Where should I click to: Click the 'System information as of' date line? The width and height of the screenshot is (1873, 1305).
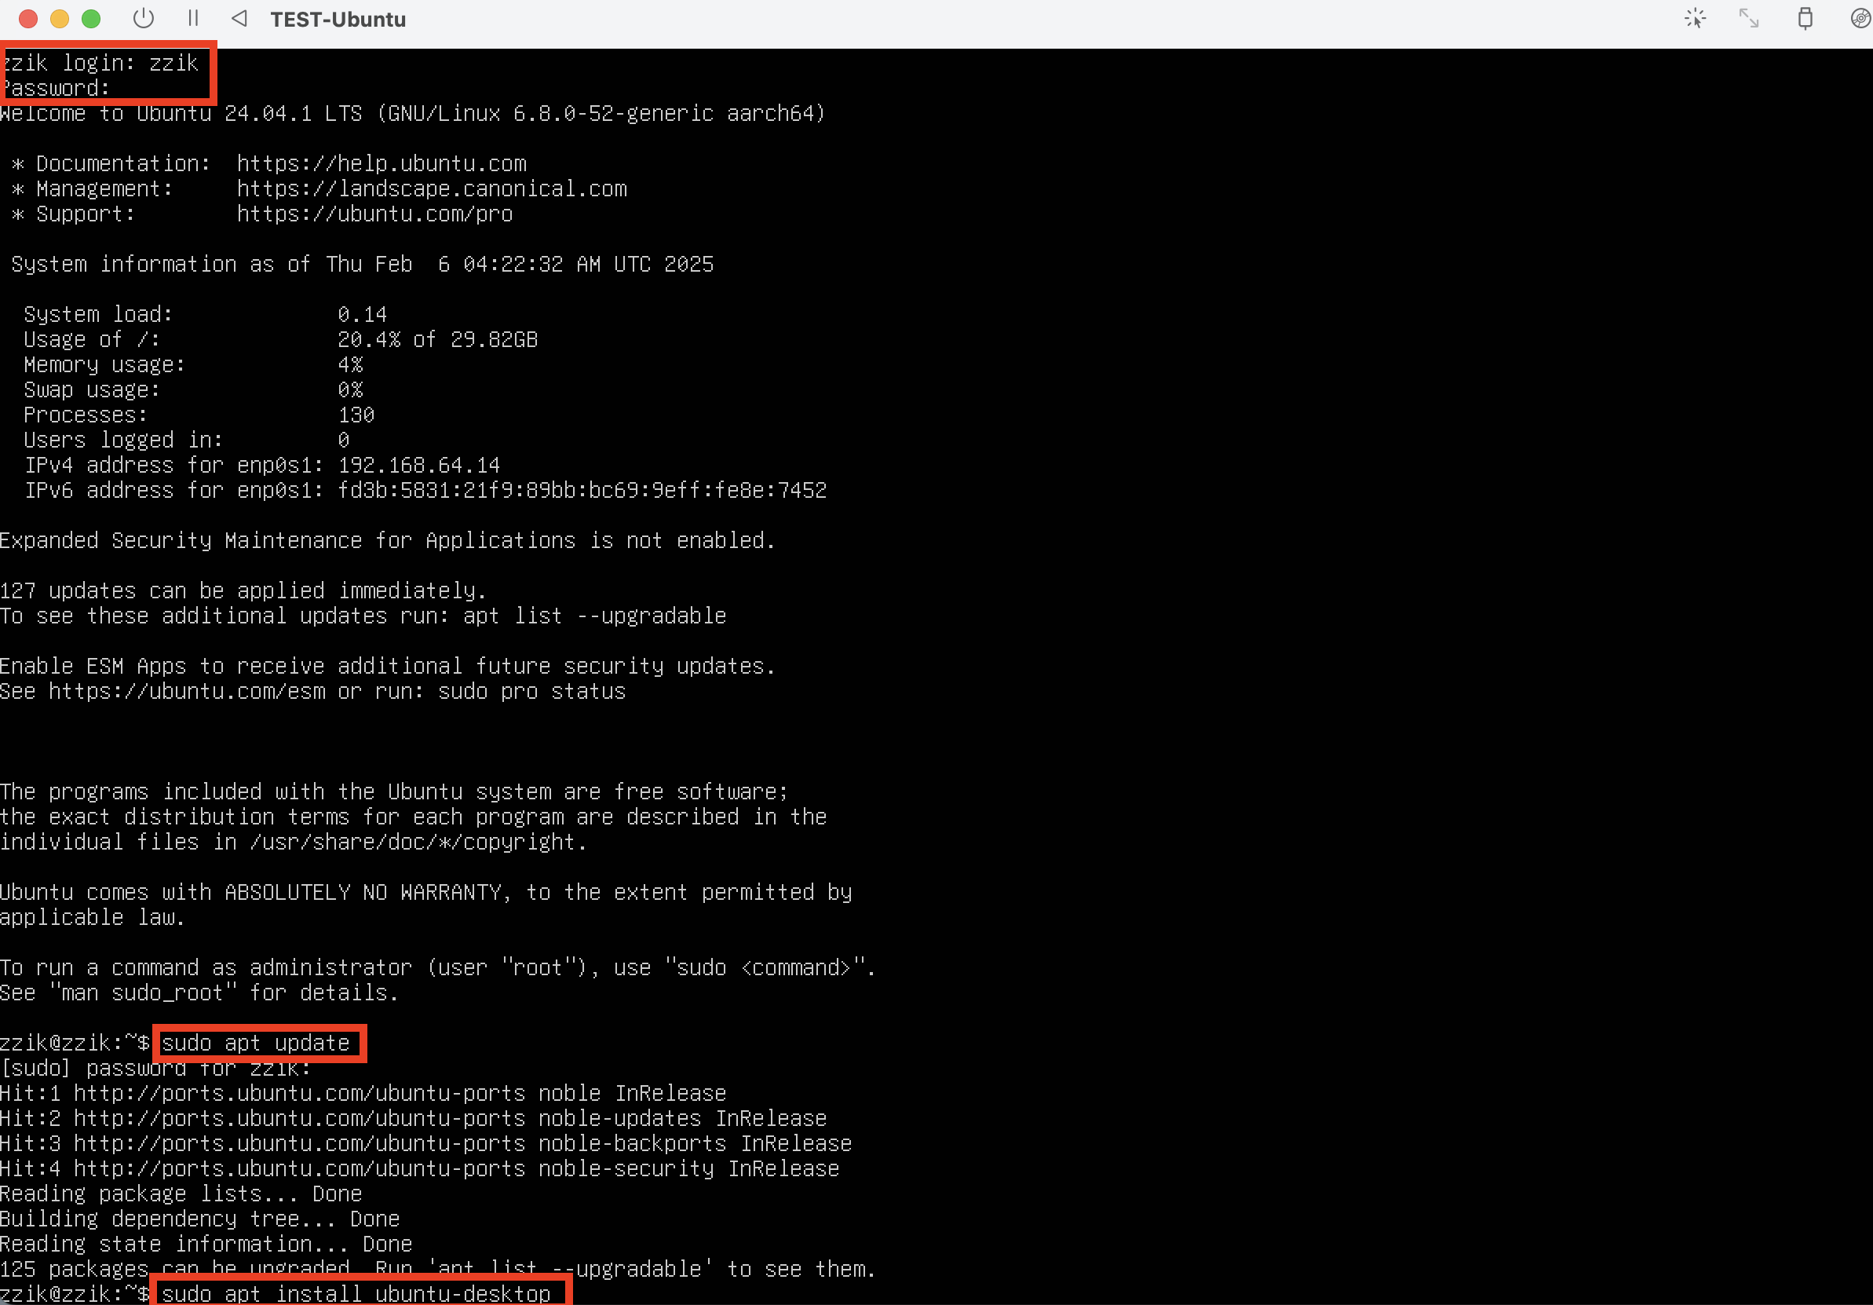point(362,265)
